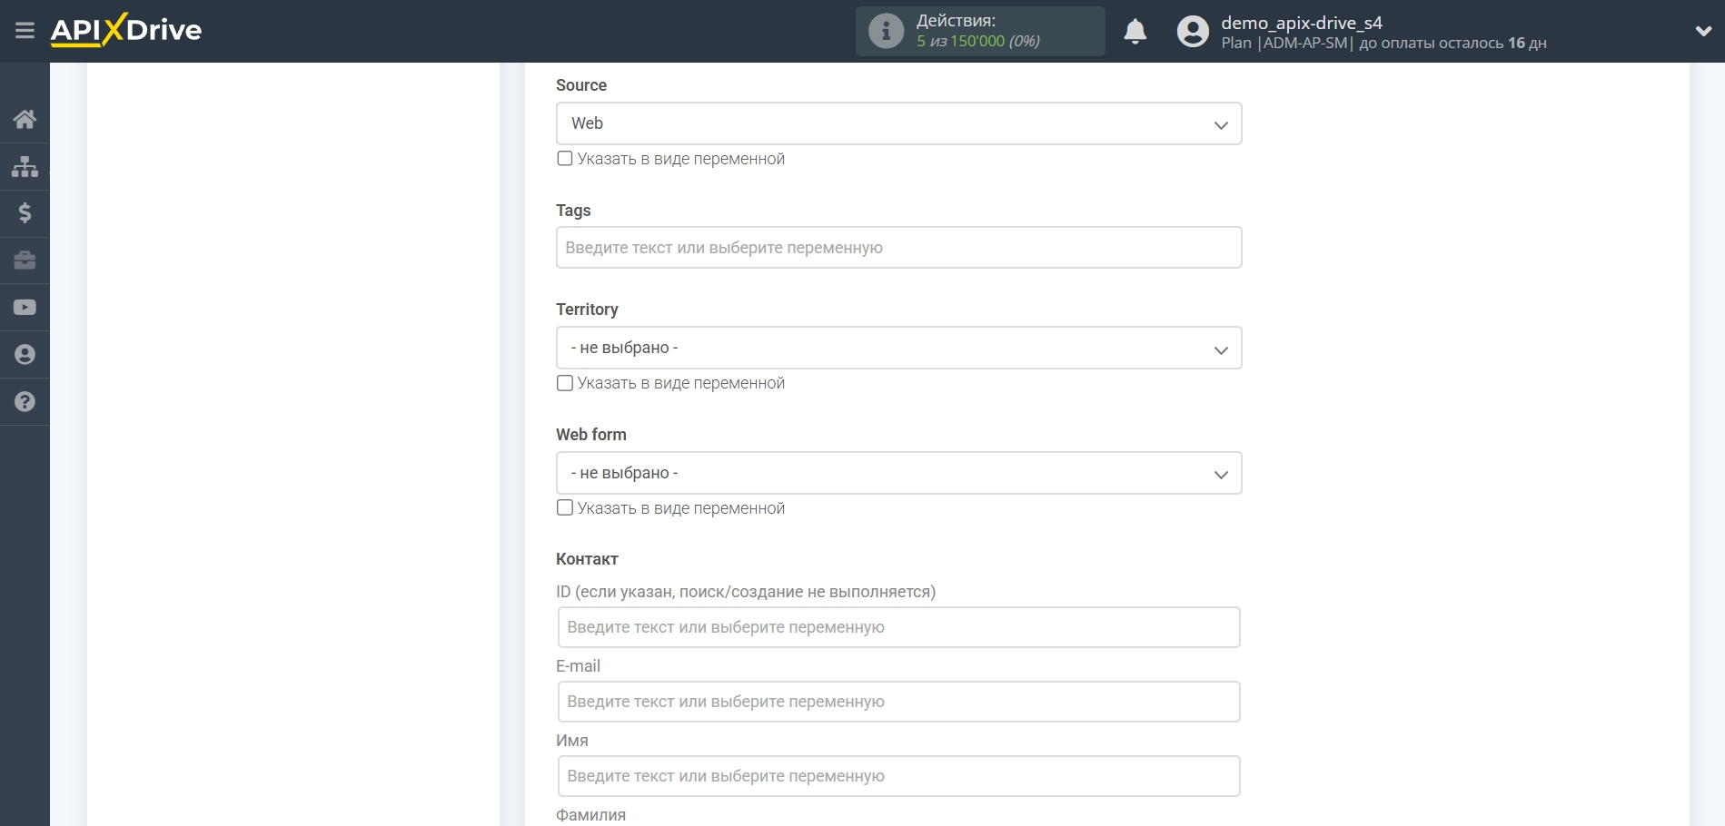
Task: Expand the Territory dropdown
Action: pyautogui.click(x=898, y=348)
